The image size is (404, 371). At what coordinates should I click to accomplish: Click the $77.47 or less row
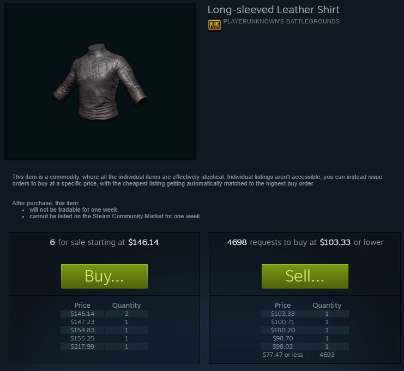click(305, 355)
